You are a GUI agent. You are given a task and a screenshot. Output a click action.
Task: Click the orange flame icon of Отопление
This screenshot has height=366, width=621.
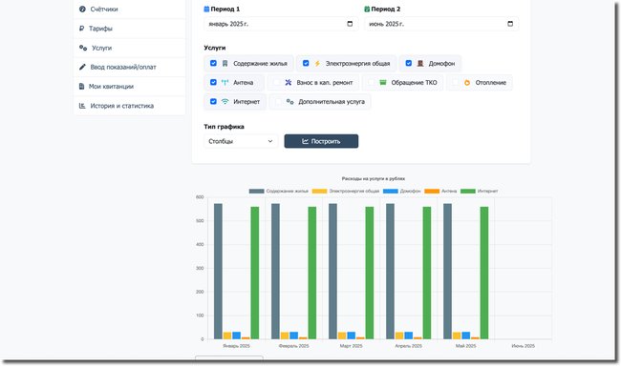point(467,83)
